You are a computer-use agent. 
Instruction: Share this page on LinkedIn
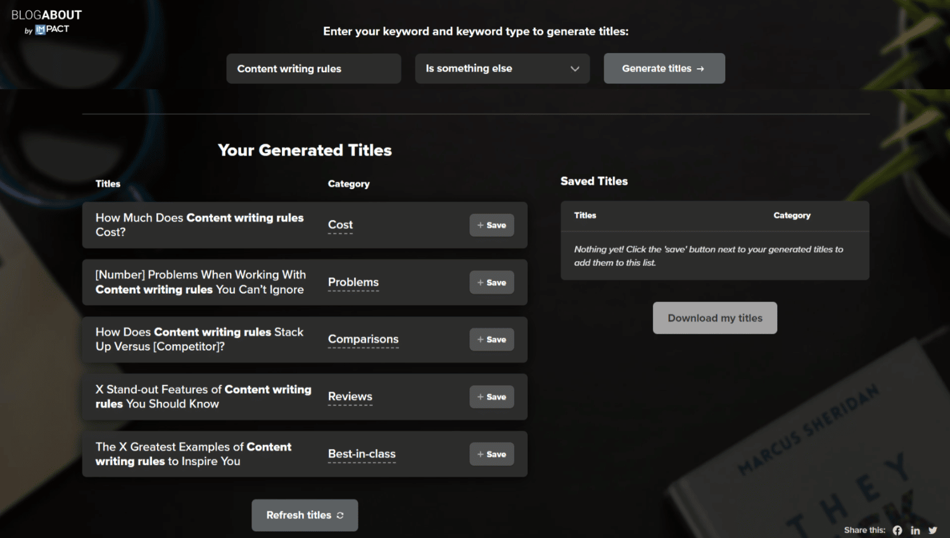coord(915,530)
